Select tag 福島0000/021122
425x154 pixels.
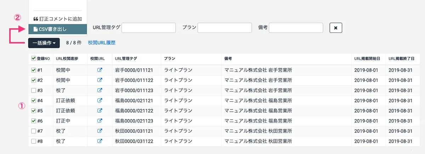[x=134, y=111]
